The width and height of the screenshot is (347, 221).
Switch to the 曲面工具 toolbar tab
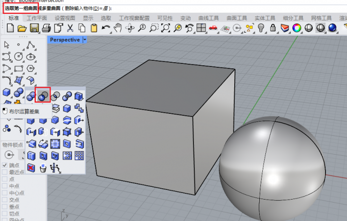point(237,18)
